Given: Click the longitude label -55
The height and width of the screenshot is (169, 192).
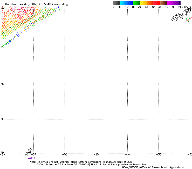Looking at the screenshot, I should [x=33, y=154].
